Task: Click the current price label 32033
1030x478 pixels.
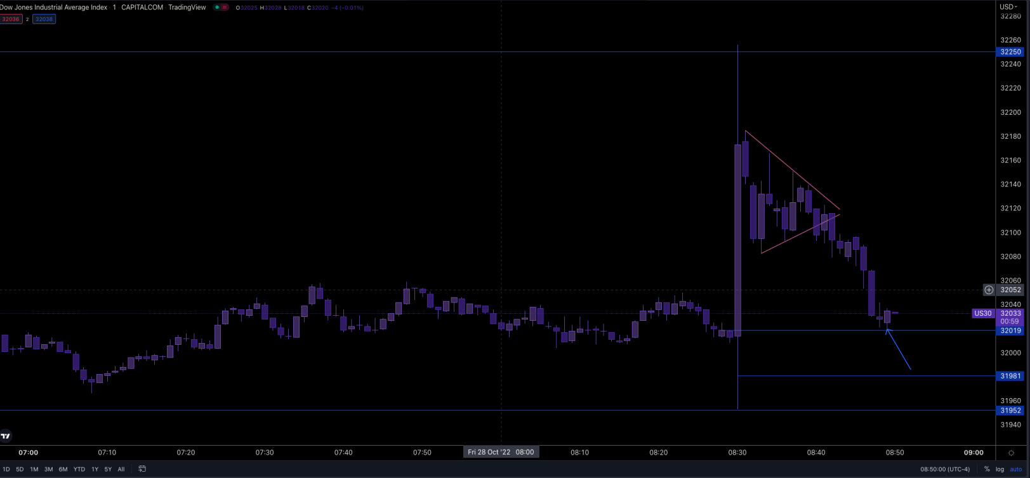Action: [1010, 313]
